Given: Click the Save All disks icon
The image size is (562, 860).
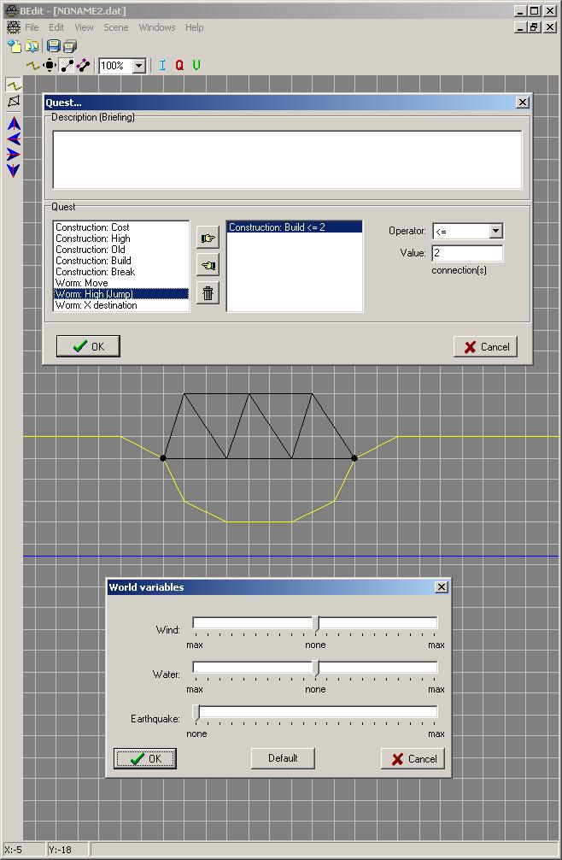Looking at the screenshot, I should [69, 47].
